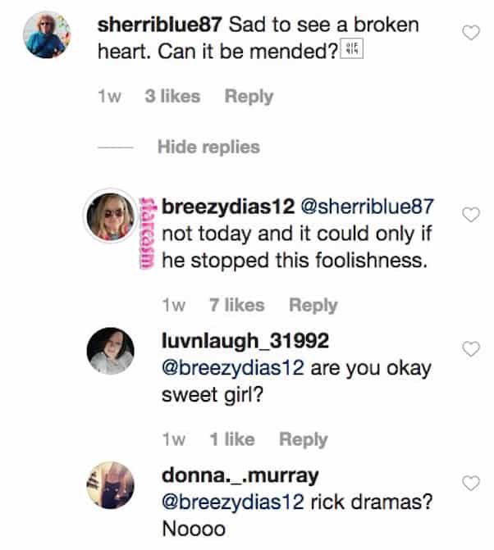494x550 pixels.
Task: Collapse thread with Hide replies
Action: tap(208, 148)
